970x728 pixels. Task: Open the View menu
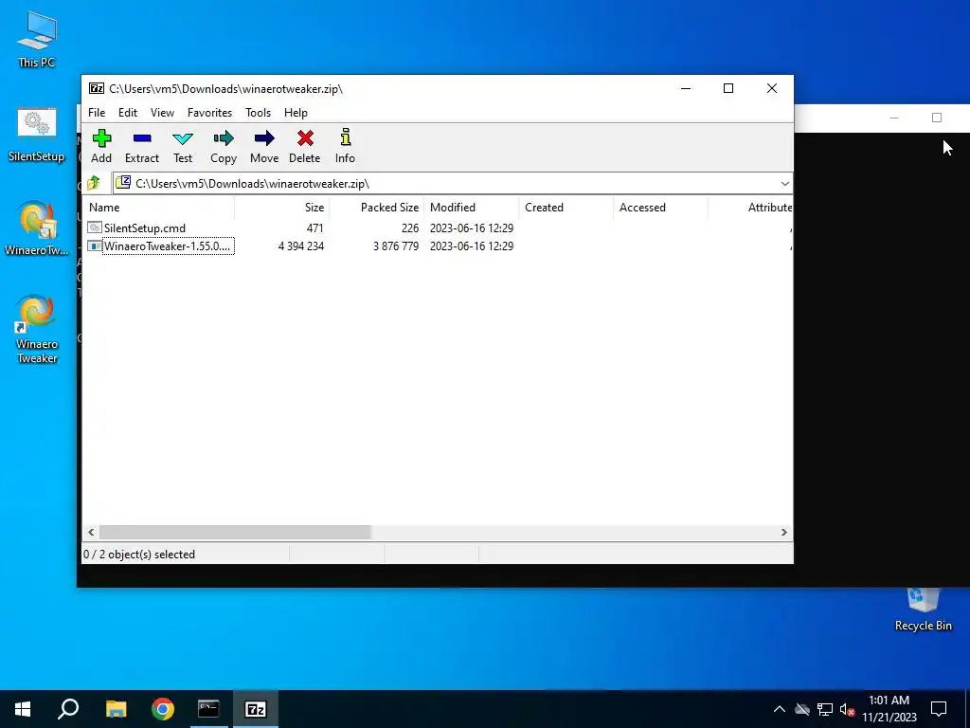[x=162, y=113]
